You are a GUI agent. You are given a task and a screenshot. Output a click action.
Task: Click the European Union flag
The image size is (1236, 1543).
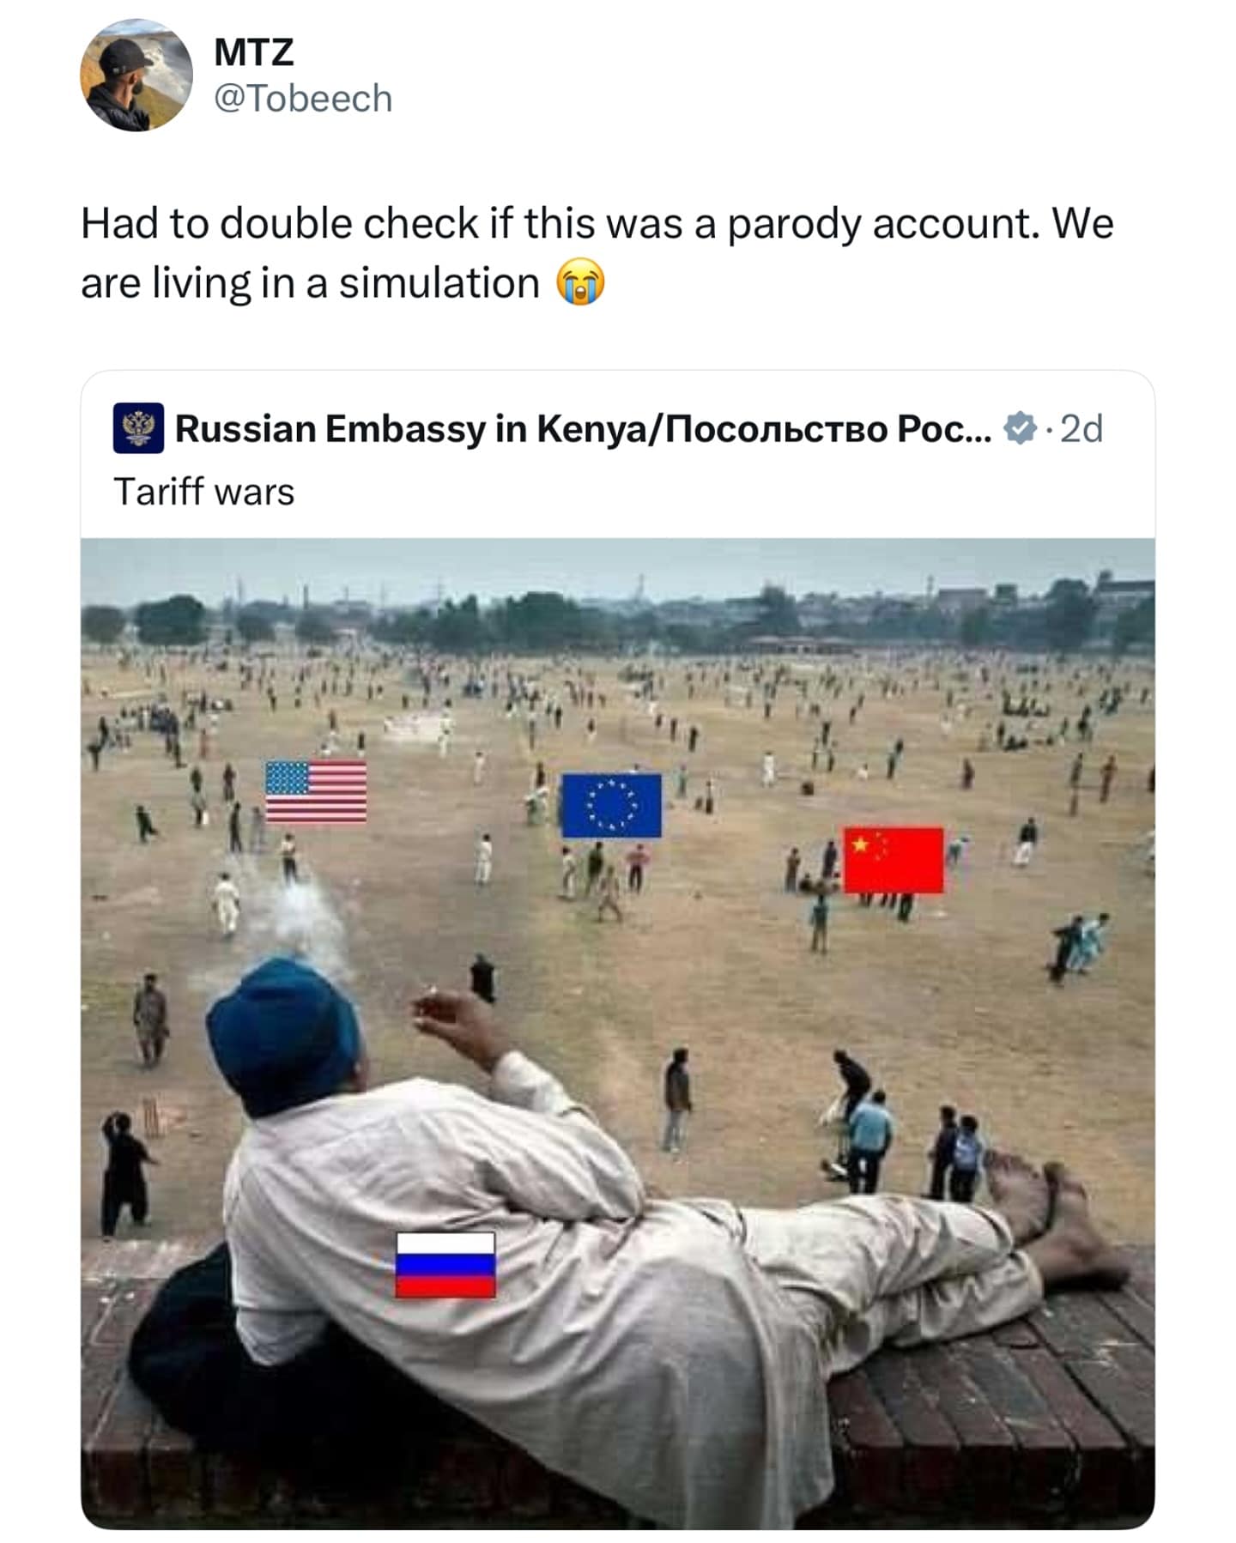pyautogui.click(x=611, y=805)
